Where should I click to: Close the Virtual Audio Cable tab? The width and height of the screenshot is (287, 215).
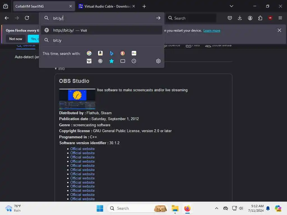pos(134,6)
